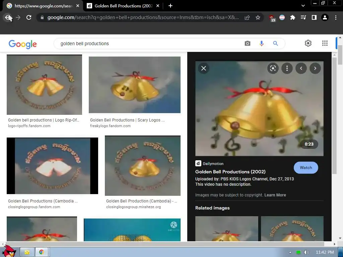The image size is (343, 257).
Task: Submit search with magnifier icon
Action: click(275, 44)
